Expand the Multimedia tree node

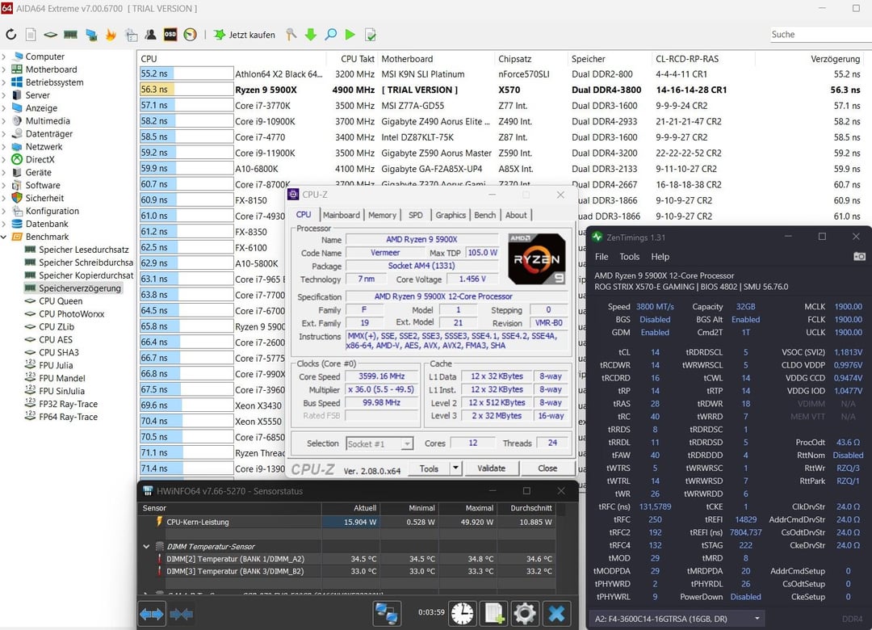coord(4,121)
